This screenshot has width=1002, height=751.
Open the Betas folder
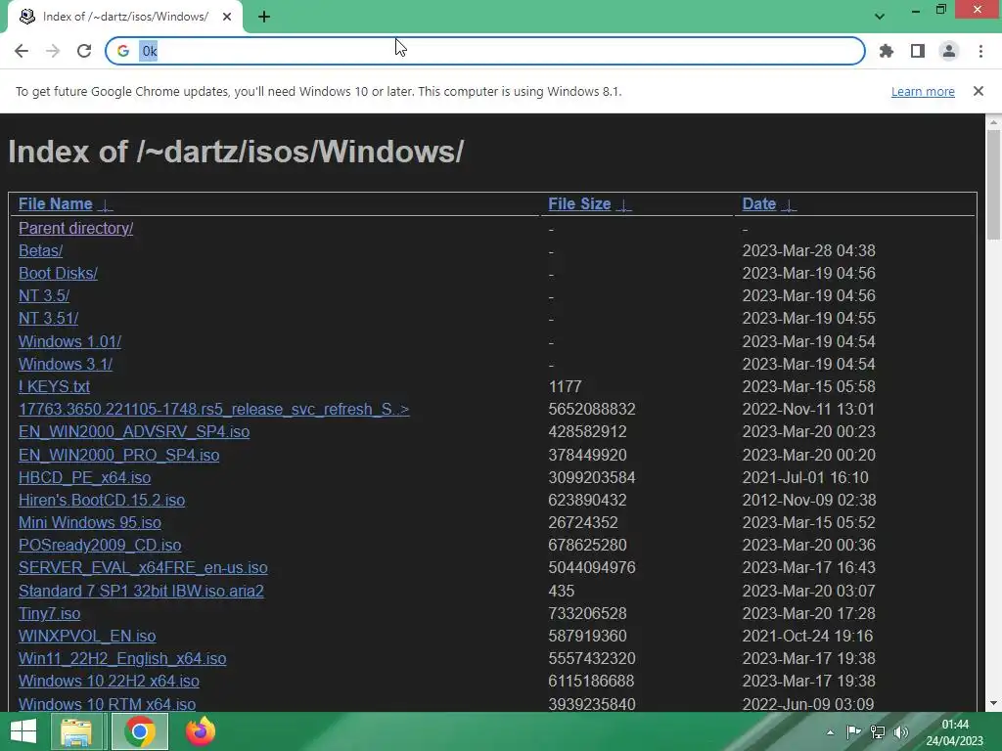click(x=40, y=250)
